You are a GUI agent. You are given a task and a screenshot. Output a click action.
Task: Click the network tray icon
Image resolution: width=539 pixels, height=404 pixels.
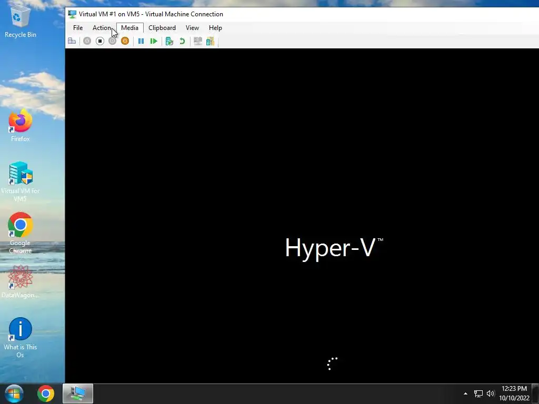click(478, 393)
